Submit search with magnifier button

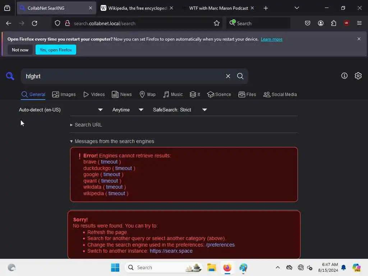240,76
